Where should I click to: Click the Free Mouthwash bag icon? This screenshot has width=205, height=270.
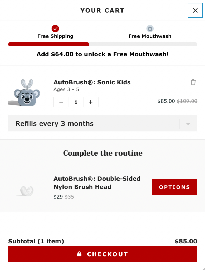point(150,28)
